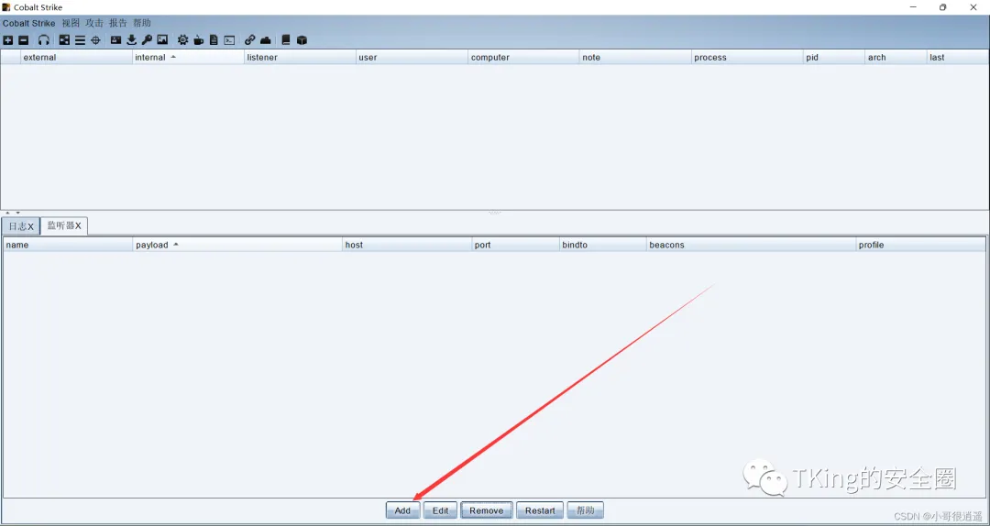Open listeners via the headphones icon

[x=44, y=39]
